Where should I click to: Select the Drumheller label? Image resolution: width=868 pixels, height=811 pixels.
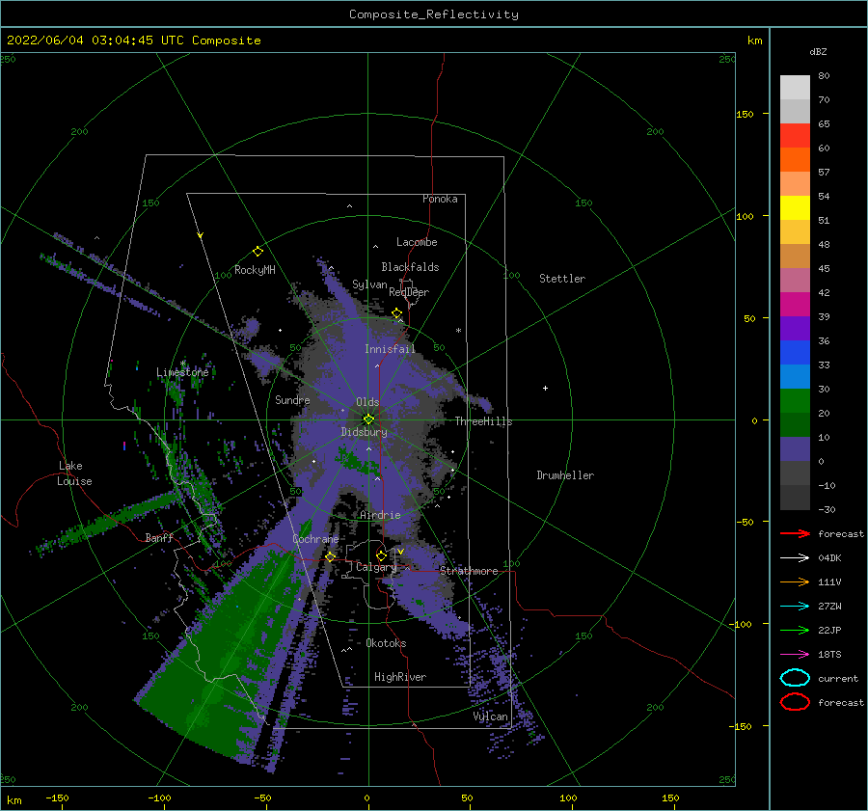pos(565,475)
